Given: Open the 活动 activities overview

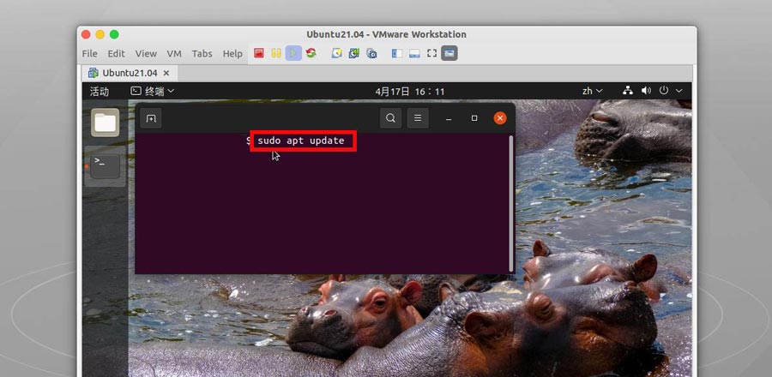Looking at the screenshot, I should [x=100, y=92].
